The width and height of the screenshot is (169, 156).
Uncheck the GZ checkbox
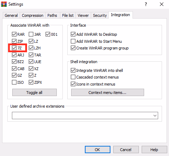point(14,75)
